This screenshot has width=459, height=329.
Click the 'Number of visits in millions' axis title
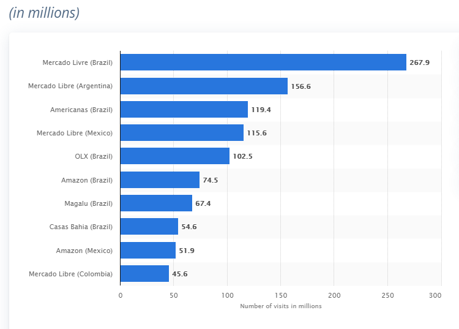(281, 306)
